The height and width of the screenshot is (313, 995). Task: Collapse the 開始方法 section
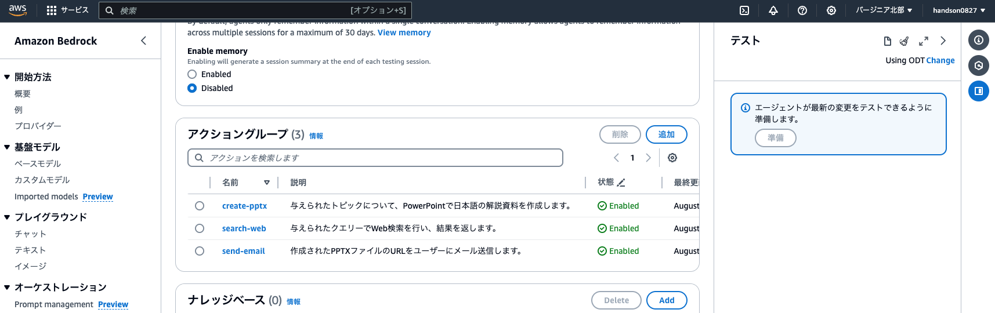(7, 77)
